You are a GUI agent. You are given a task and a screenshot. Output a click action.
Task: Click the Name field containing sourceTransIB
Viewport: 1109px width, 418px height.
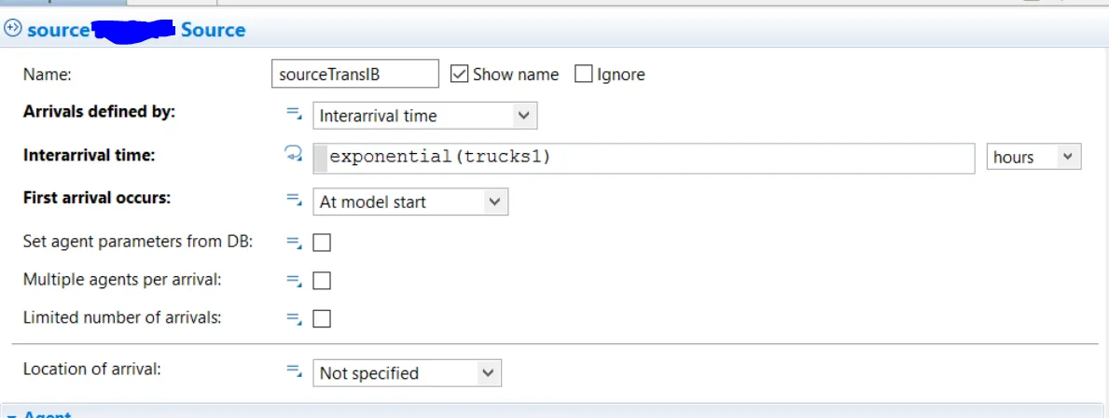coord(354,75)
